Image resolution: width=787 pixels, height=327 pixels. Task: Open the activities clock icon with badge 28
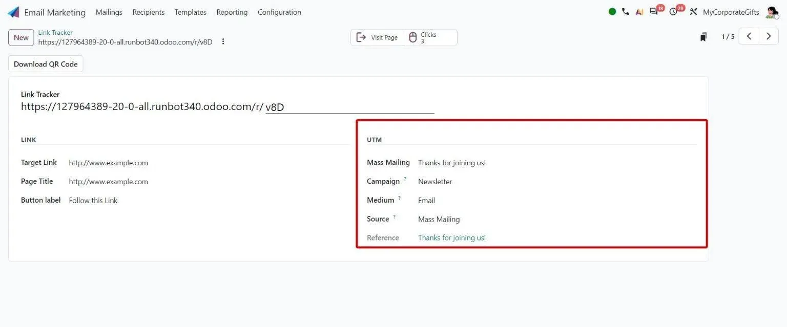[673, 12]
